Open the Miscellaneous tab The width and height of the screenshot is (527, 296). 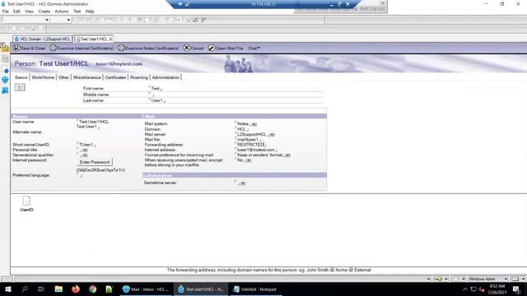pos(86,77)
